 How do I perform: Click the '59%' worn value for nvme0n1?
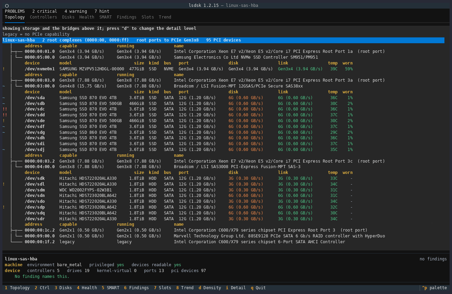point(349,69)
